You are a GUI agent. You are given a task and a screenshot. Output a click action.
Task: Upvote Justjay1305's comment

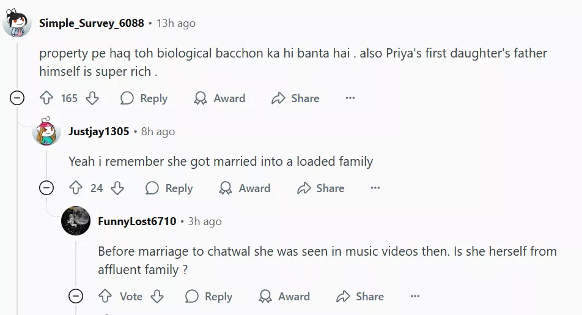(76, 188)
